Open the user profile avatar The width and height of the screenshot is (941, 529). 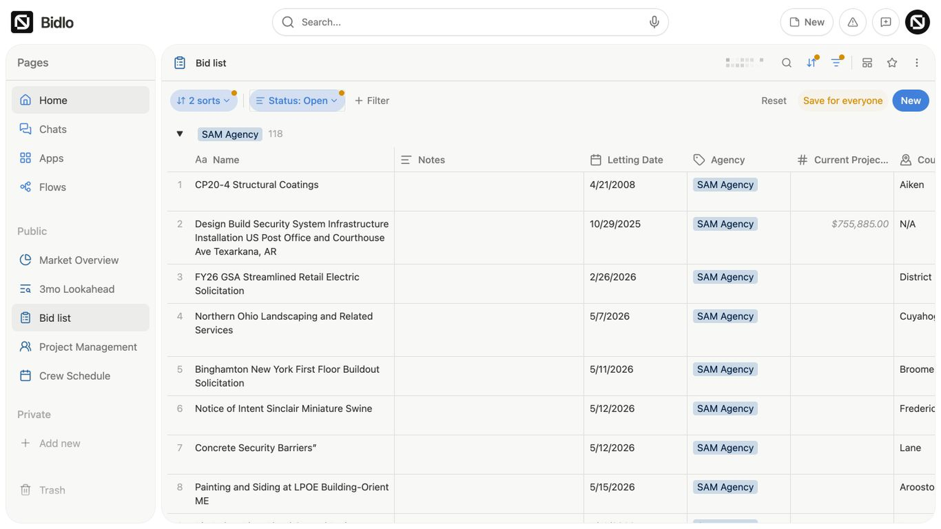click(917, 22)
